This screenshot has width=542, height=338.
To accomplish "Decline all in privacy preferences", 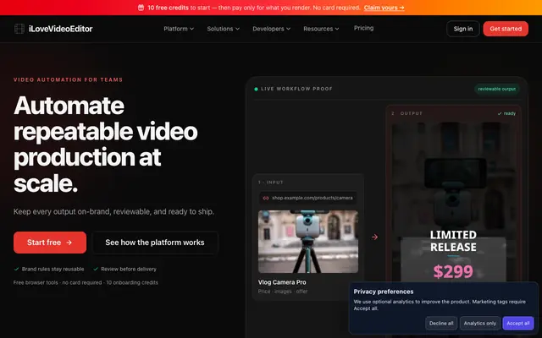I will coord(441,323).
